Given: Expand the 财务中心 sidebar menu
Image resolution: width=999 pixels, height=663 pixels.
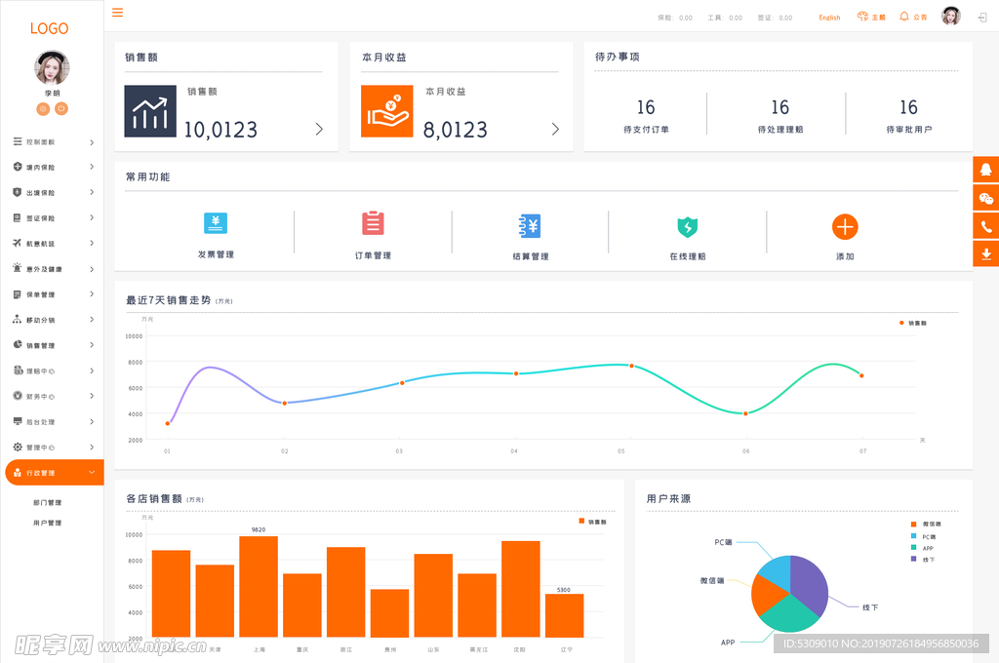Looking at the screenshot, I should (54, 397).
